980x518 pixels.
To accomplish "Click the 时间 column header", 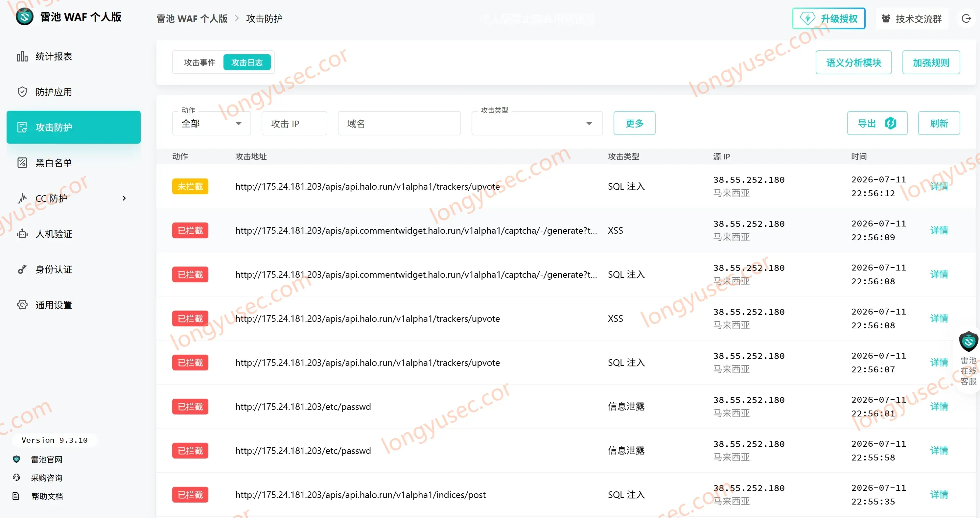I will pos(859,156).
